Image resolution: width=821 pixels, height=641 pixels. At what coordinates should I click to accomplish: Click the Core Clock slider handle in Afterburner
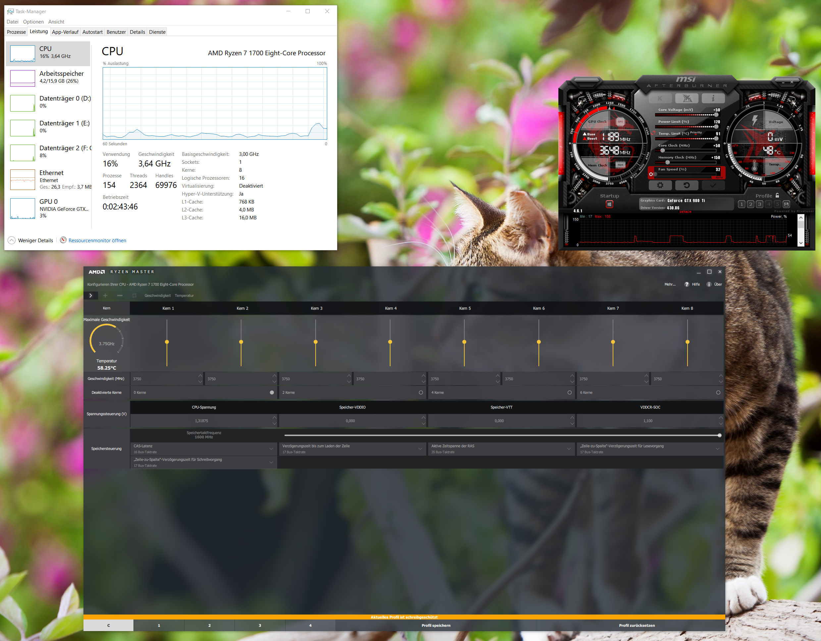[x=663, y=151]
